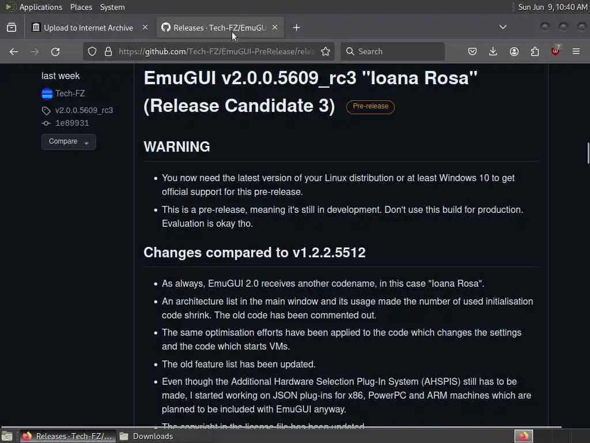Open the Places menu
590x443 pixels.
pyautogui.click(x=81, y=7)
